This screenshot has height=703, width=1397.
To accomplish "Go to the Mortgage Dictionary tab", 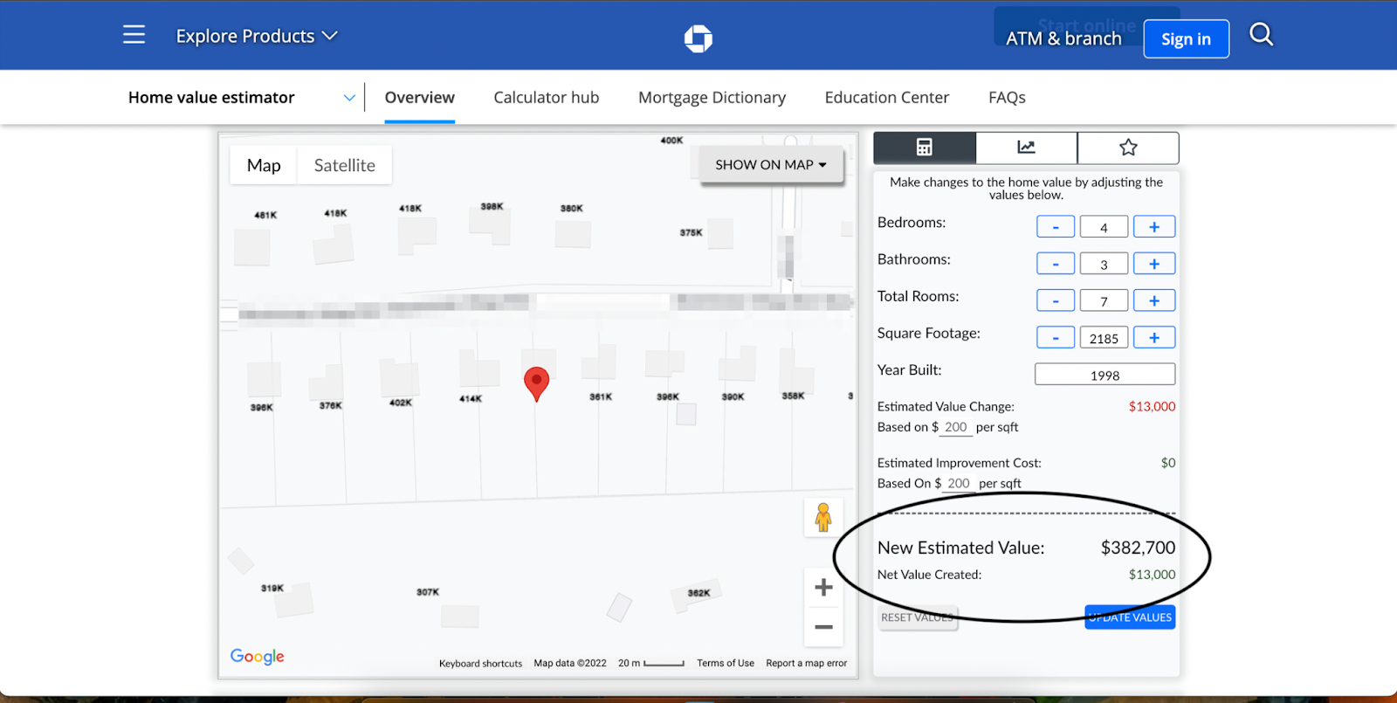I will tap(712, 98).
